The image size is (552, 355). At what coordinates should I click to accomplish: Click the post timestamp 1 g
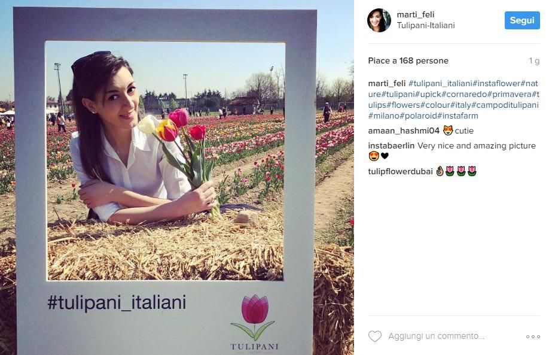534,61
